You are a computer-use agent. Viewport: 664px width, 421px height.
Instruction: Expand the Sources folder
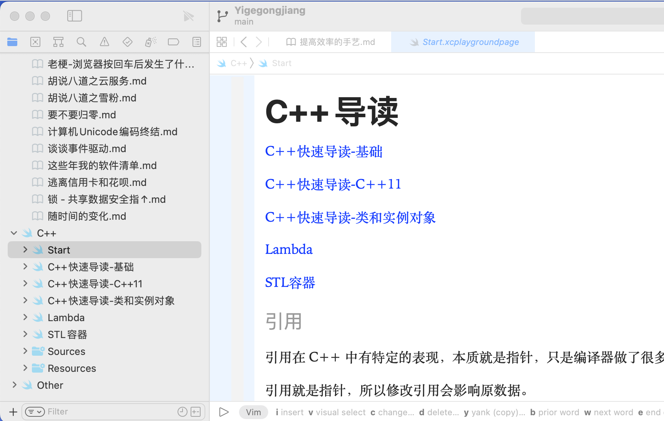pos(25,351)
